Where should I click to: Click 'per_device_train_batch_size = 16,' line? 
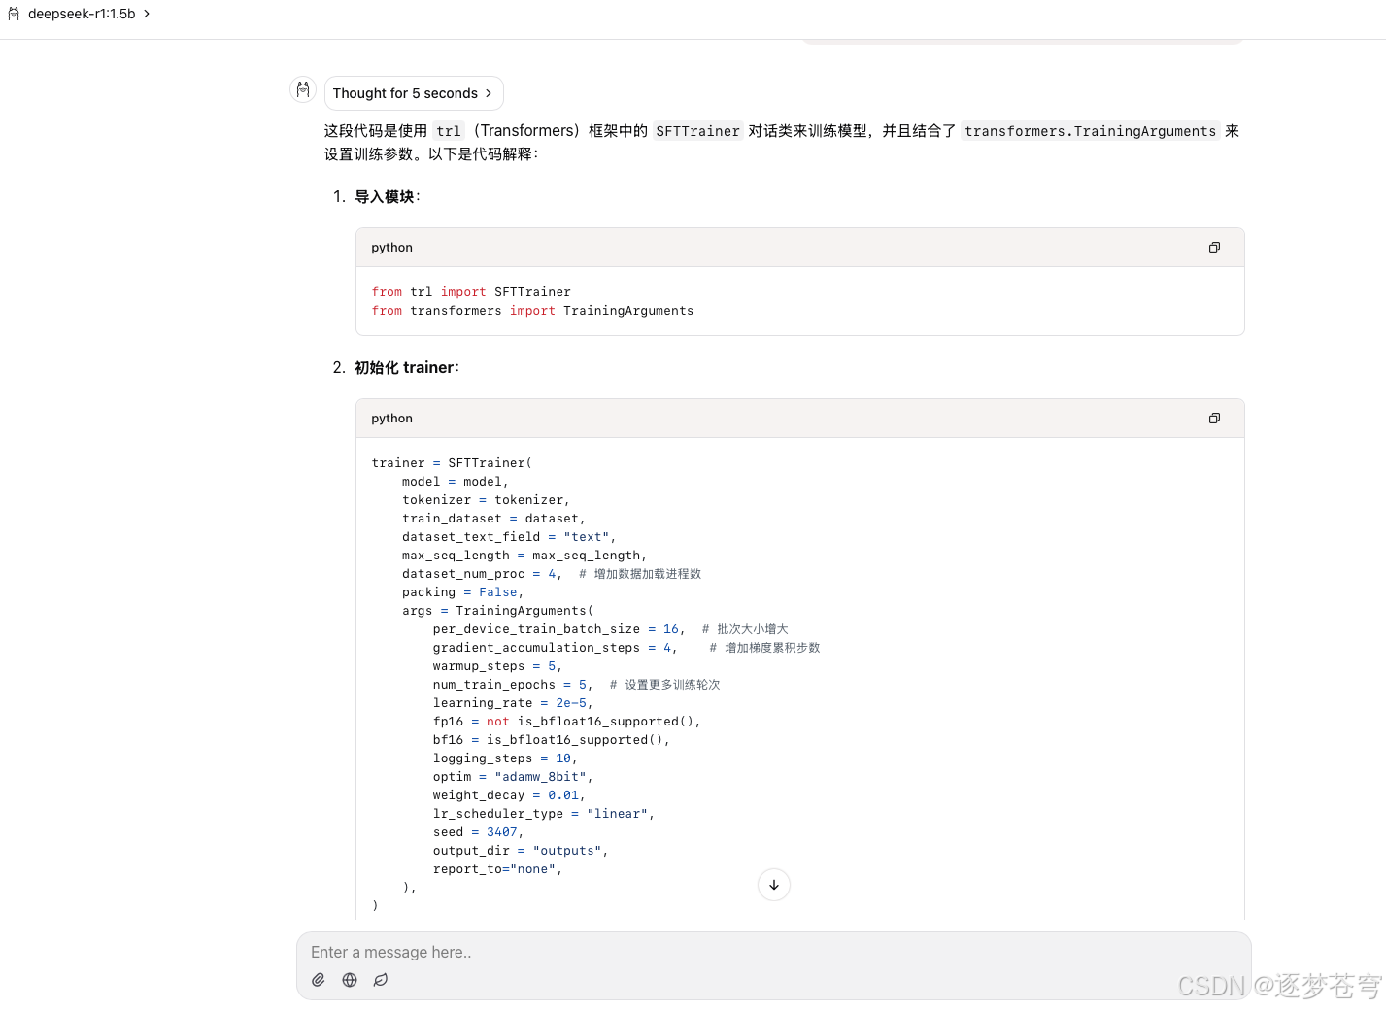(x=559, y=629)
